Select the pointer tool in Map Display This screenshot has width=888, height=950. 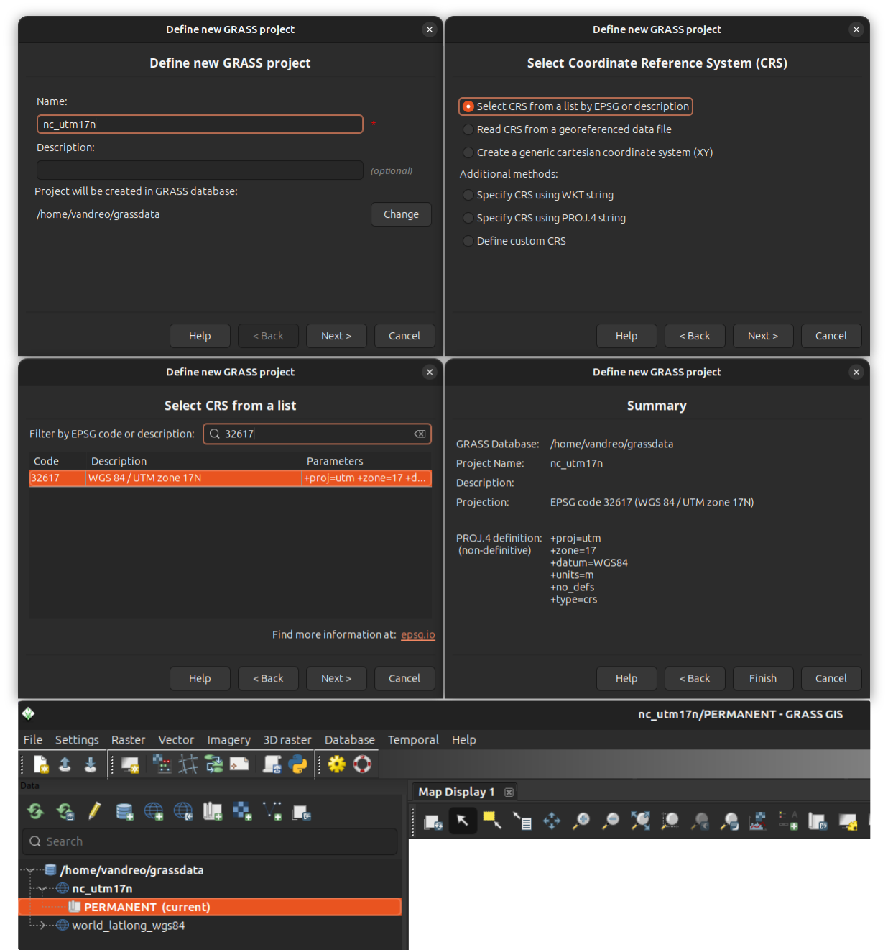click(463, 821)
